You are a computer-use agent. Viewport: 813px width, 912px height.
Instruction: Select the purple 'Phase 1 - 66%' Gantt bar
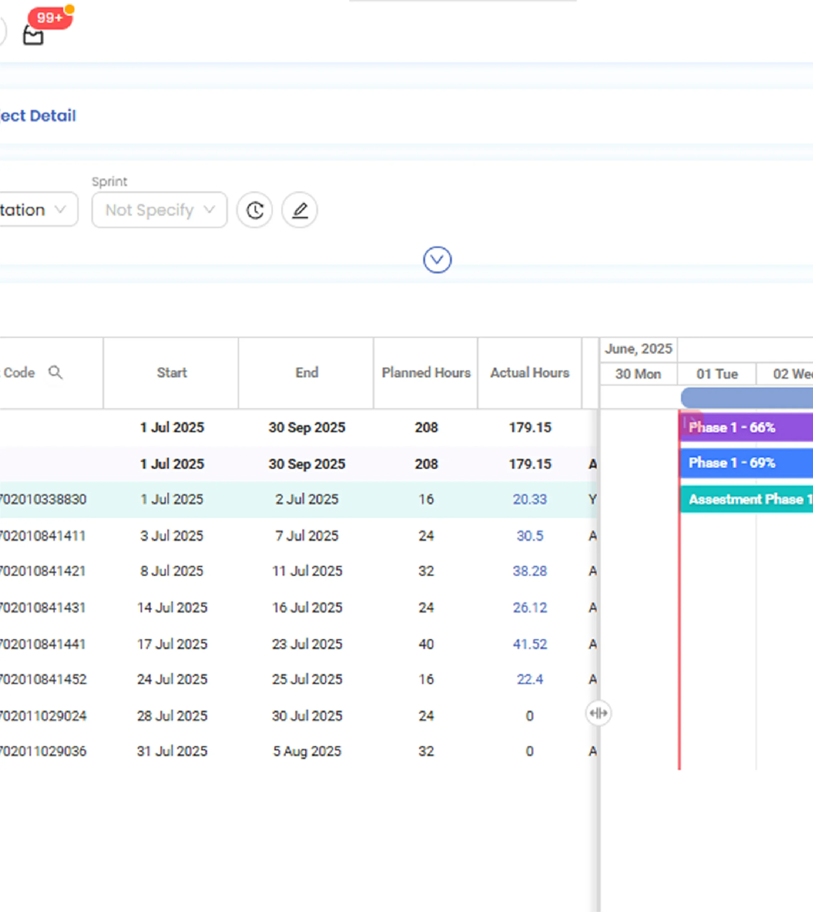746,427
